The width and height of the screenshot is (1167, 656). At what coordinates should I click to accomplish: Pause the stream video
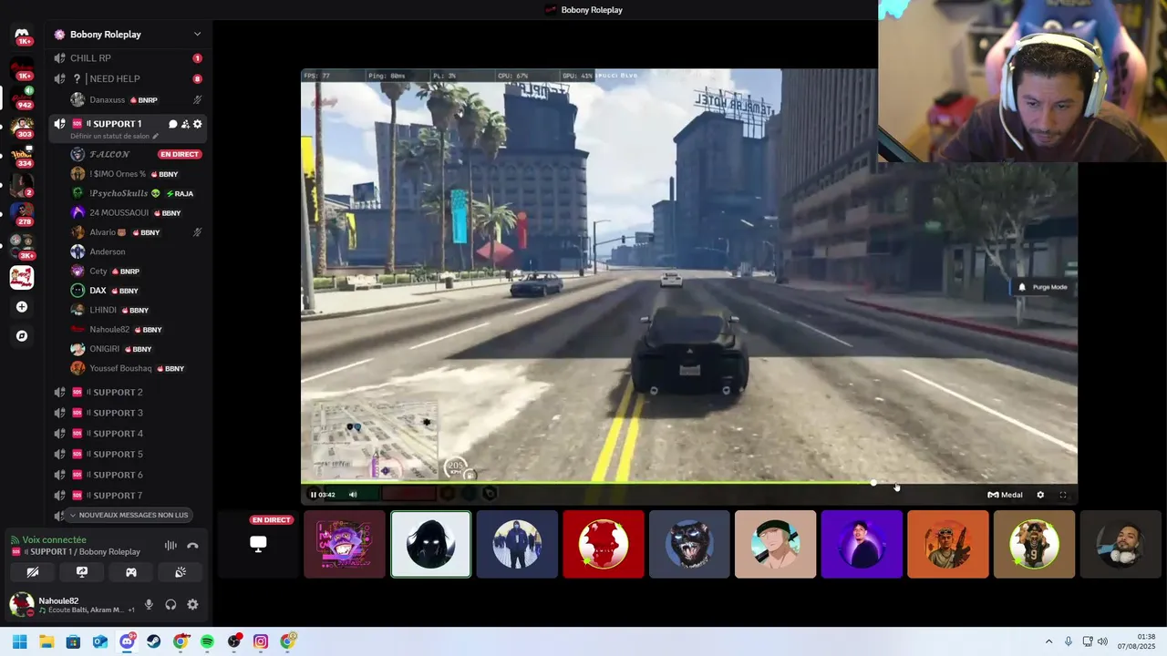(313, 495)
